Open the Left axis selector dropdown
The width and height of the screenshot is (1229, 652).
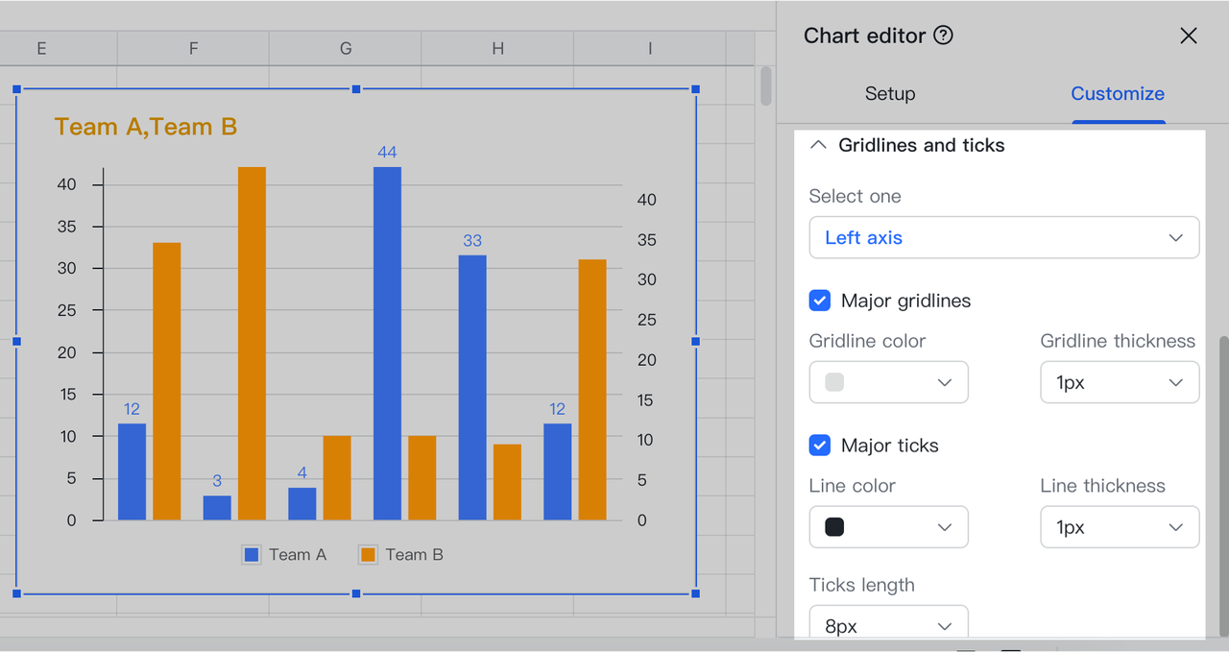[1003, 237]
